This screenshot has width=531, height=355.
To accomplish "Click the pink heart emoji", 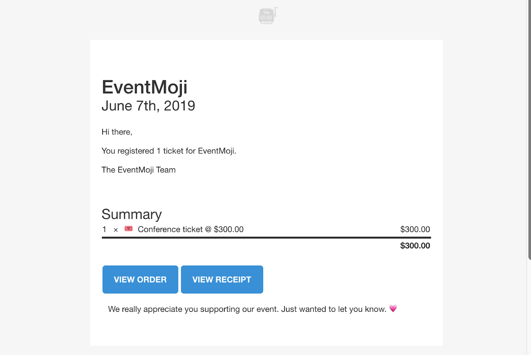I will 393,309.
